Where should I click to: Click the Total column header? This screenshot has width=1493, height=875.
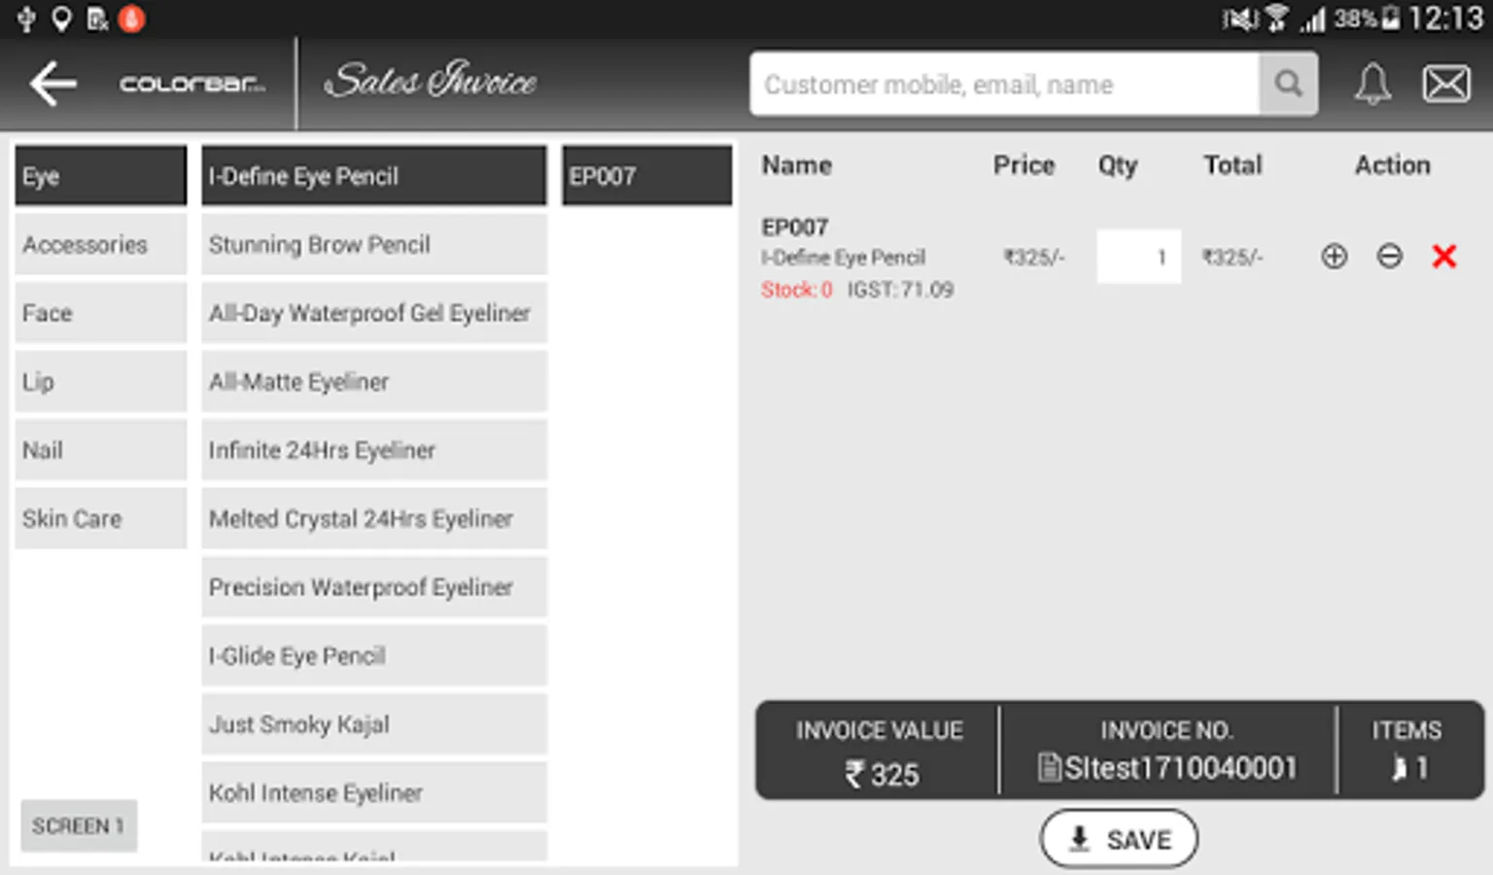[x=1233, y=165]
